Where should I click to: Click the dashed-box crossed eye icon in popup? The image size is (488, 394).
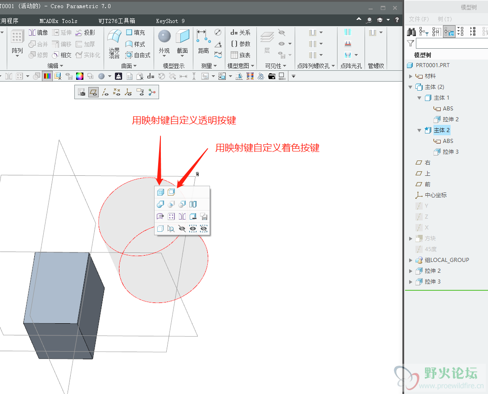point(204,229)
